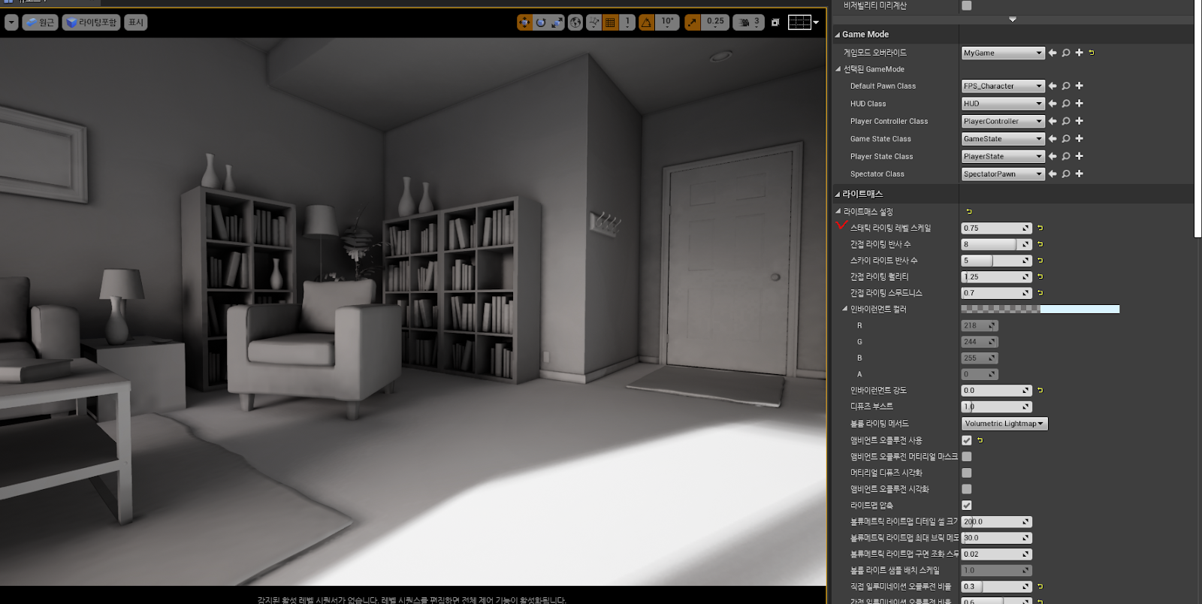Select the scale gizmo tool
Viewport: 1202px width, 604px height.
coord(557,23)
